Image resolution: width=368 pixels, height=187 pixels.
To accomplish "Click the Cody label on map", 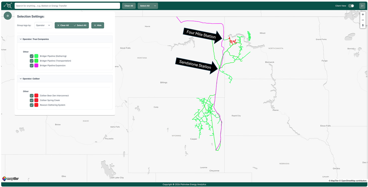I will point(156,107).
